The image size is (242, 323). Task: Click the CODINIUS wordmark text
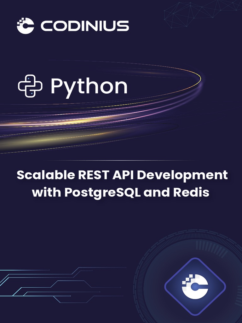pos(85,26)
